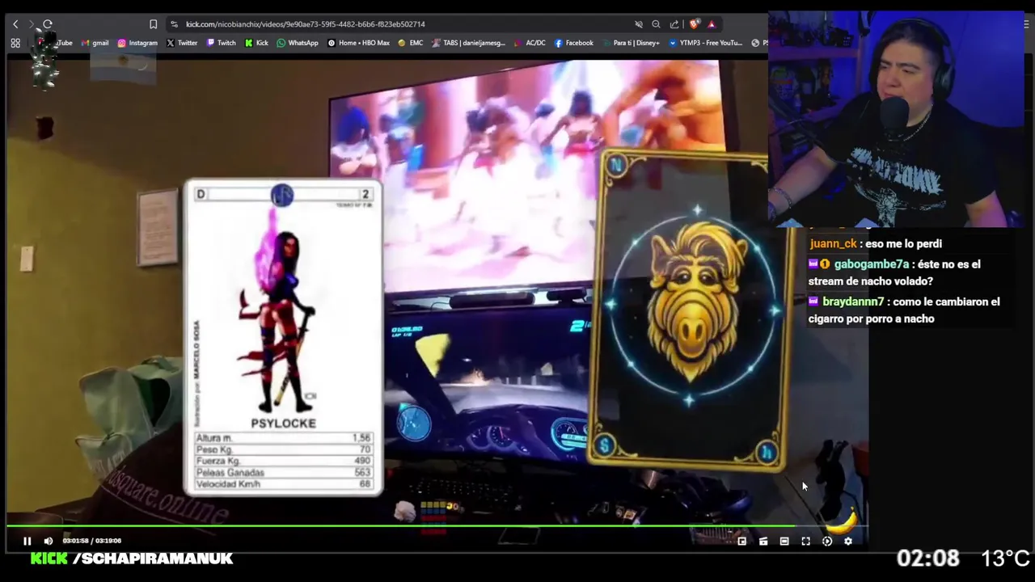
Task: Select the kick.com URL in the address bar
Action: click(x=305, y=24)
